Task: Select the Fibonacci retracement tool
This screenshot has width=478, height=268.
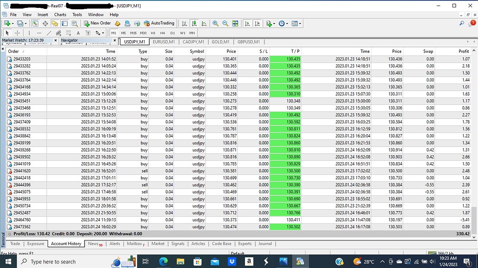Action: coord(68,33)
